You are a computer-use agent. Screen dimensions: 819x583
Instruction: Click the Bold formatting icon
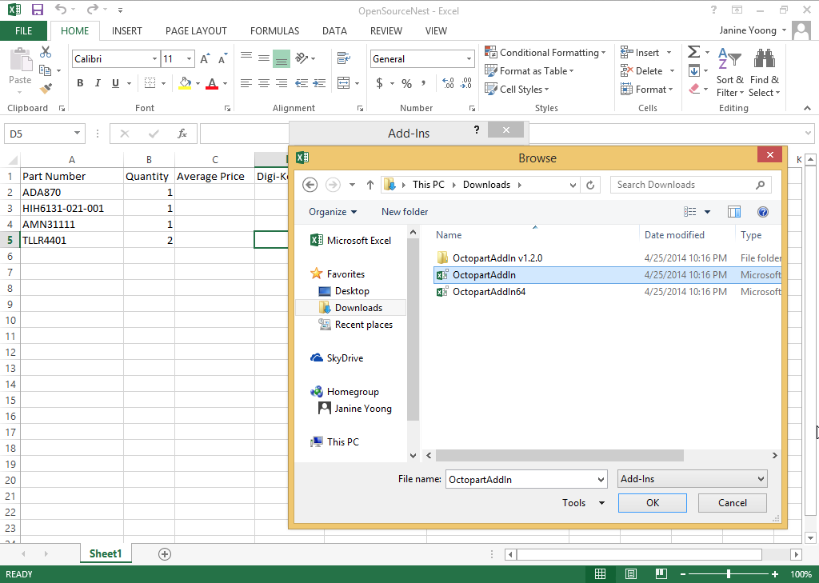coord(80,83)
